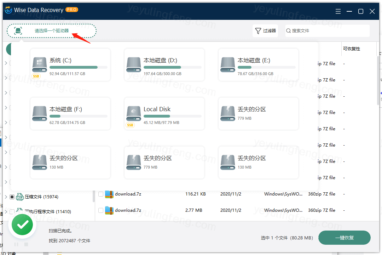
Task: Toggle the 可执行程序文件 (11410) checkbox
Action: 12,211
